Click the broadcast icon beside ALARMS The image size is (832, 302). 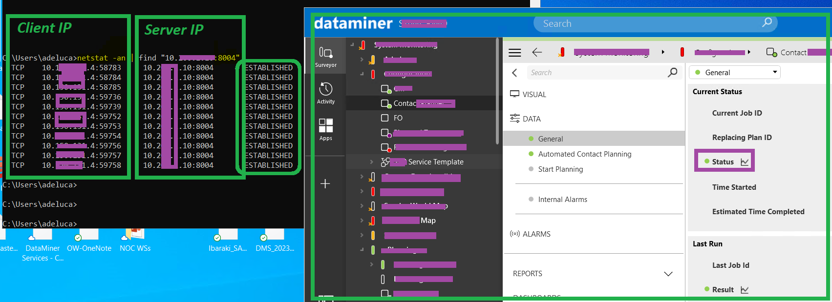(x=514, y=234)
